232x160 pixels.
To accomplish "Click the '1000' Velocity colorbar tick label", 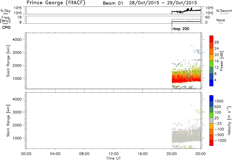I will point(219,101).
